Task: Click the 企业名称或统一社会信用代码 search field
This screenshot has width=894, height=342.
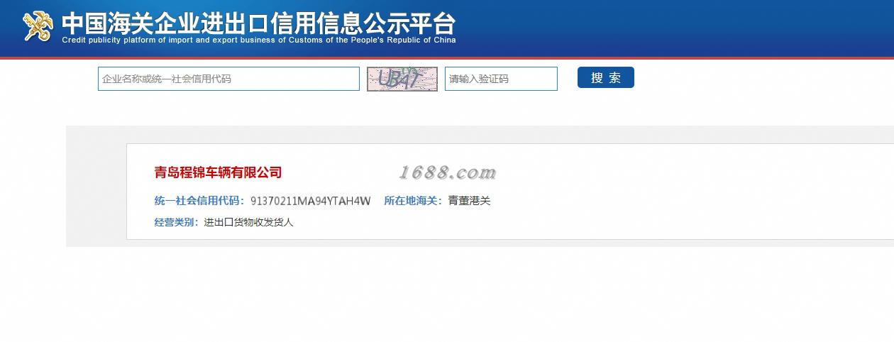Action: pos(228,79)
